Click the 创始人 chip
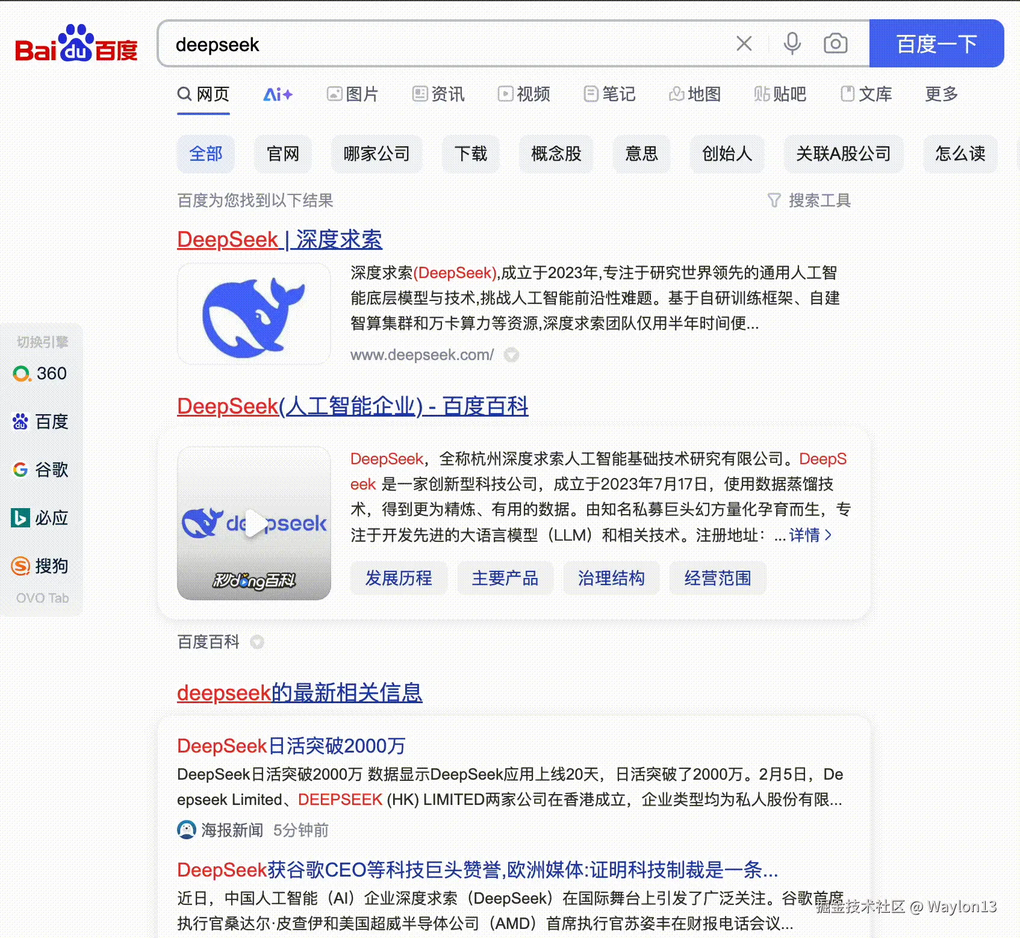This screenshot has width=1020, height=938. (x=727, y=154)
